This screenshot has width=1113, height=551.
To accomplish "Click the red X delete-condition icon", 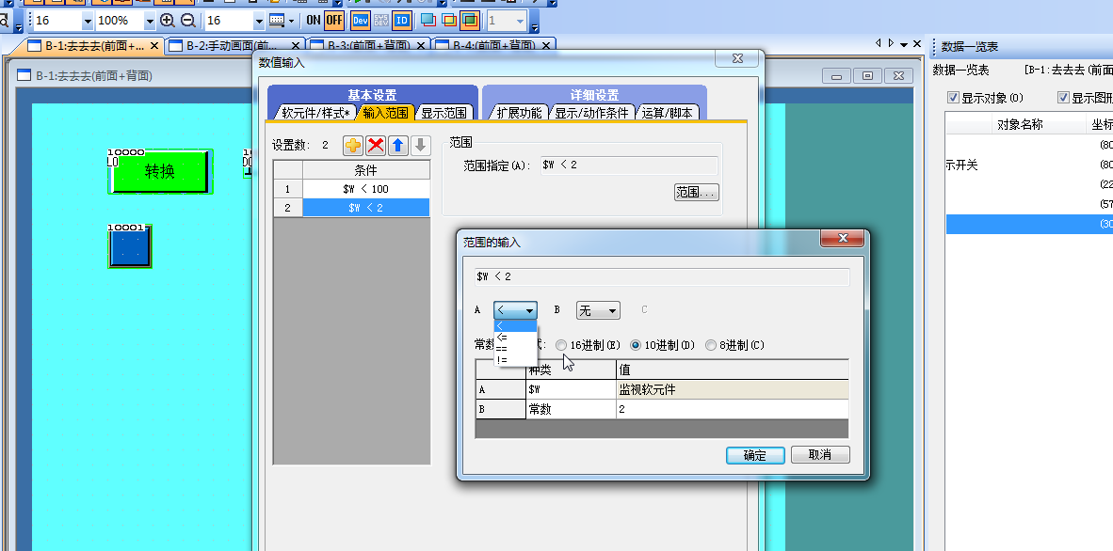I will coord(376,145).
